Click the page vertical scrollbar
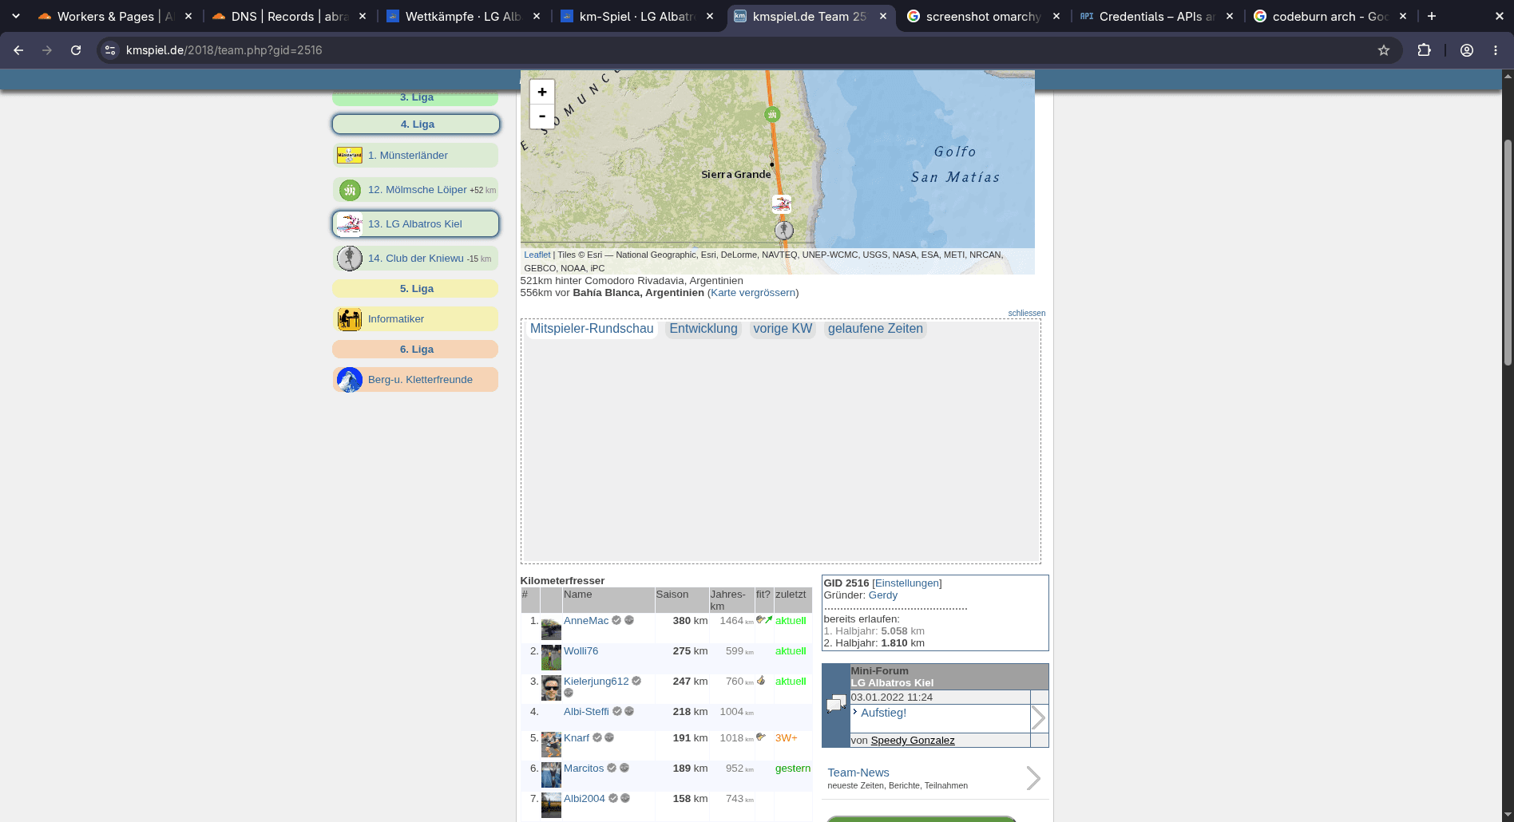 pos(1508,253)
